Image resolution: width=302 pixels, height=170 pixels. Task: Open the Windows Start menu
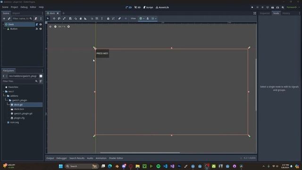click(x=61, y=166)
